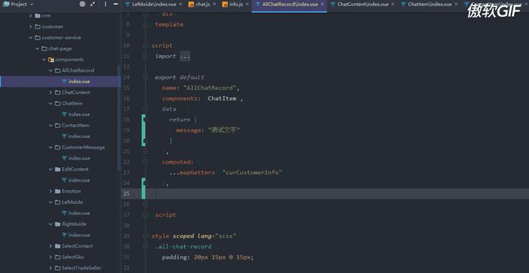Image resolution: width=529 pixels, height=273 pixels.
Task: Switch to the LeftAside\index.vue tab
Action: 153,4
